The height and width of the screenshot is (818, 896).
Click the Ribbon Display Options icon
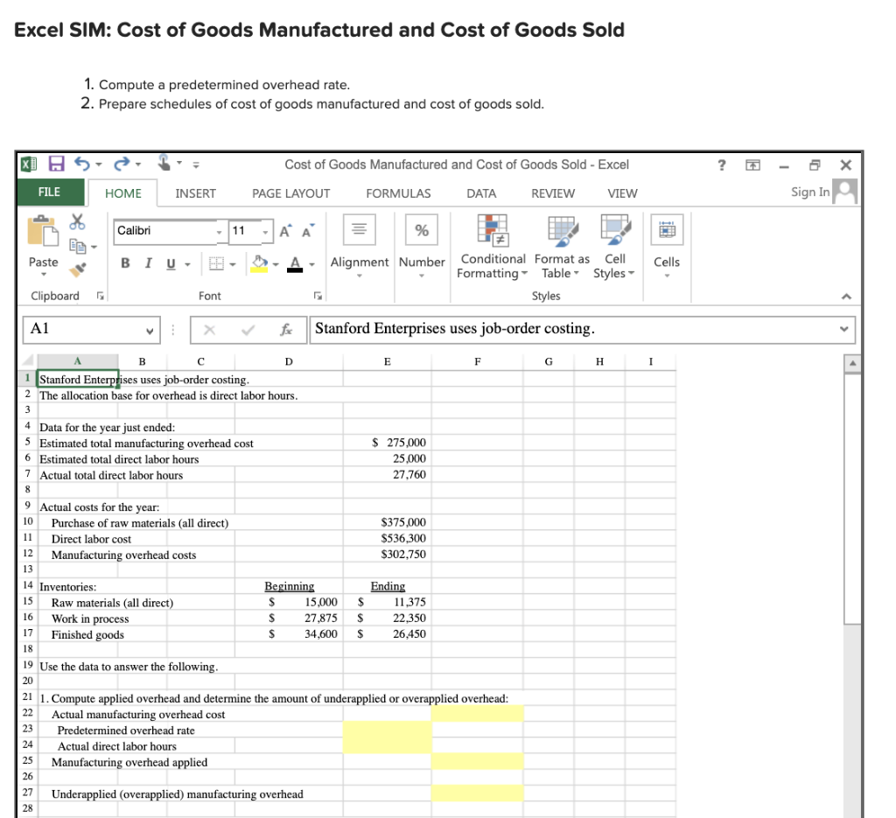(x=753, y=165)
